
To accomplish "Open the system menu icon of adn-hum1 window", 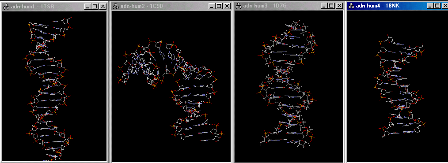I will tap(6, 6).
